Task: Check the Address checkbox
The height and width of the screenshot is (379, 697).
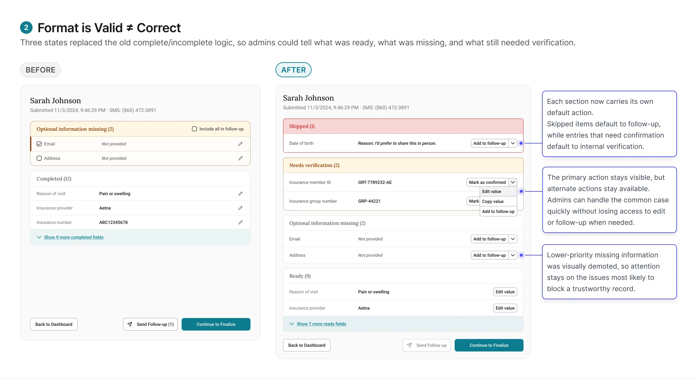Action: point(39,158)
